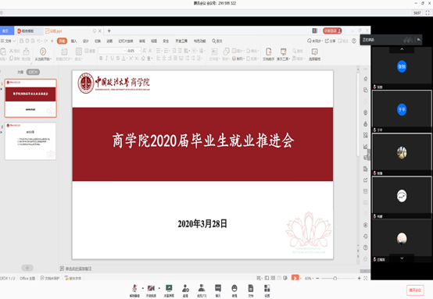Open the cloud sync status dropdown
This screenshot has width=433, height=299.
[315, 41]
